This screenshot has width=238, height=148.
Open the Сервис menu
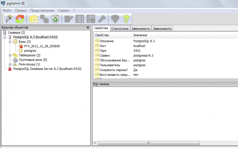64,11
